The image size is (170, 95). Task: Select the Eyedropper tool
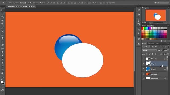[2, 28]
